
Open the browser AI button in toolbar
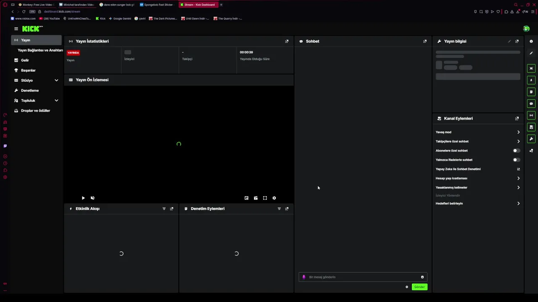525,12
